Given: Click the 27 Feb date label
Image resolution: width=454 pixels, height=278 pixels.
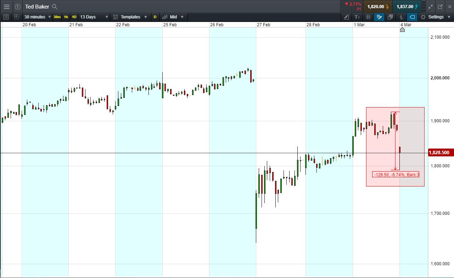Looking at the screenshot, I should [264, 24].
